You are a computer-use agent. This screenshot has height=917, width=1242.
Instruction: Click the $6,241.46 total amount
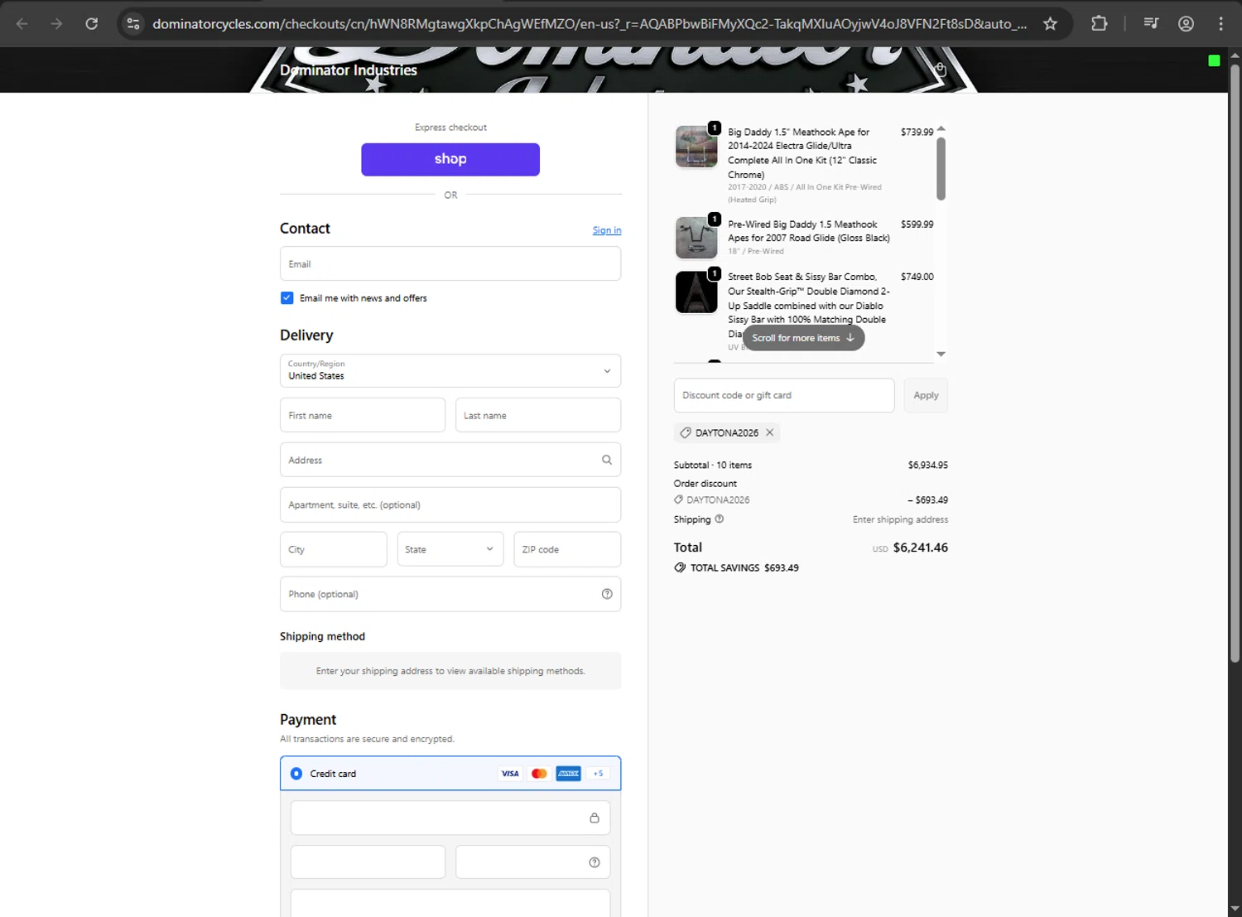(921, 548)
